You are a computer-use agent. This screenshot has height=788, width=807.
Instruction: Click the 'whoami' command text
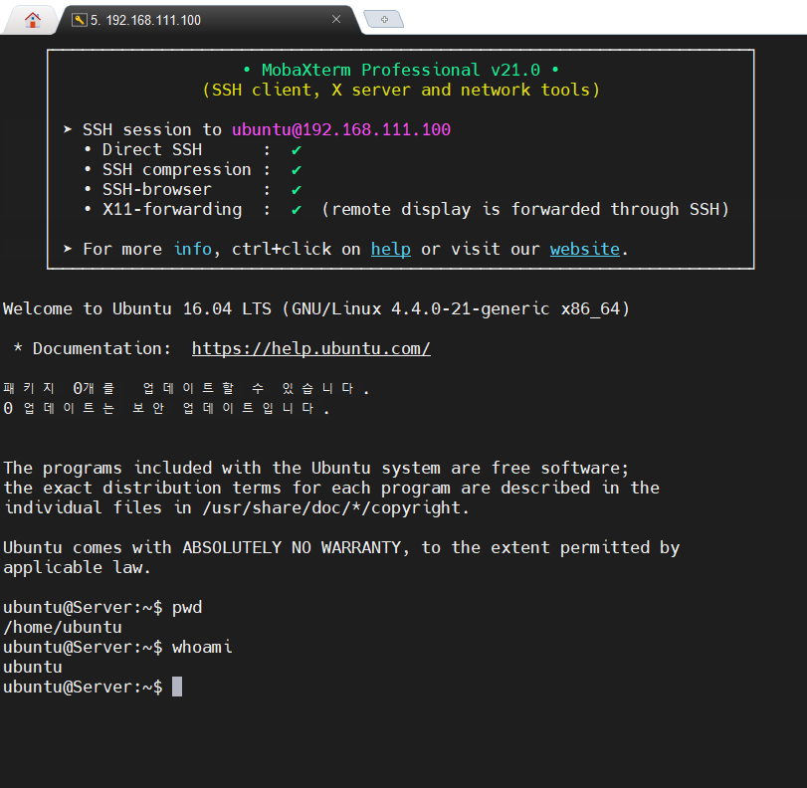coord(202,648)
